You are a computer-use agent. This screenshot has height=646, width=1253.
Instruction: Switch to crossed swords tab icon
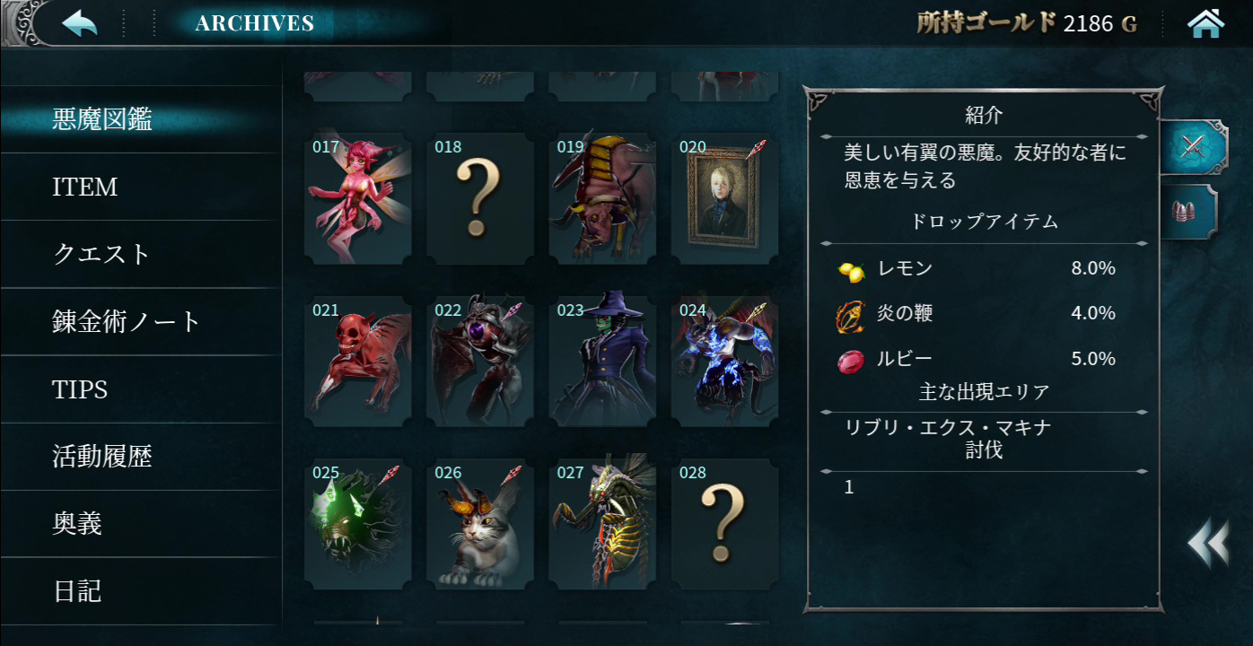pos(1192,146)
